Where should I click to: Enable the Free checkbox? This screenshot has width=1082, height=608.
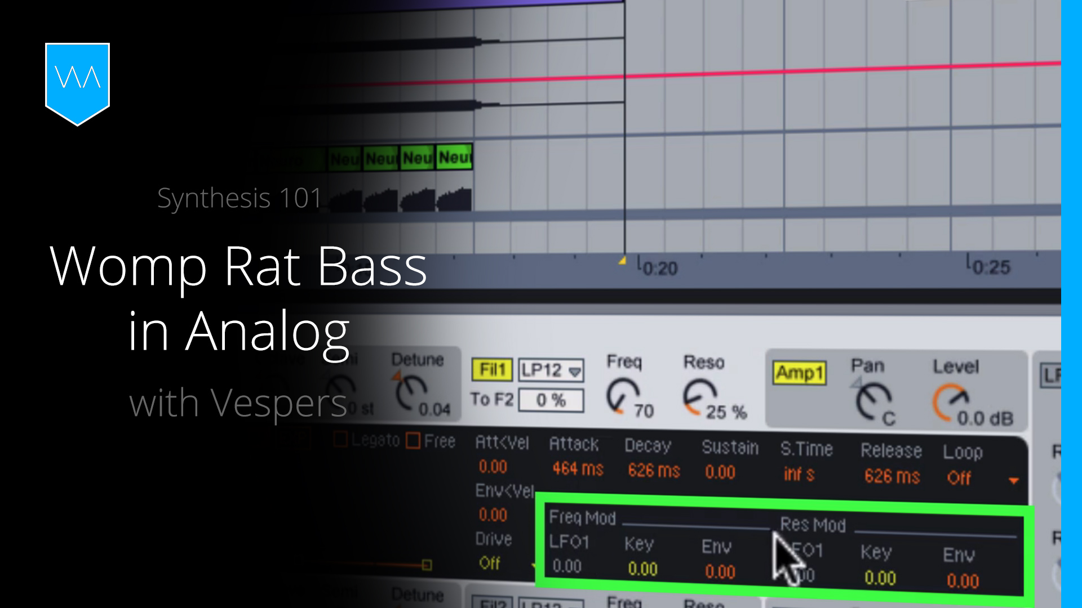point(413,440)
